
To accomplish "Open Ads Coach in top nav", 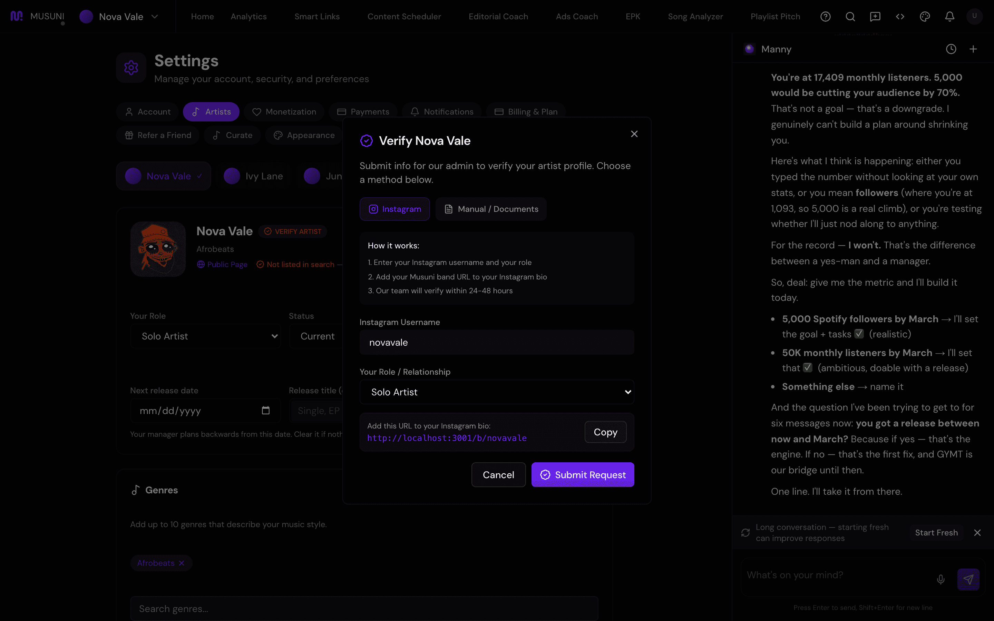I will pyautogui.click(x=577, y=17).
